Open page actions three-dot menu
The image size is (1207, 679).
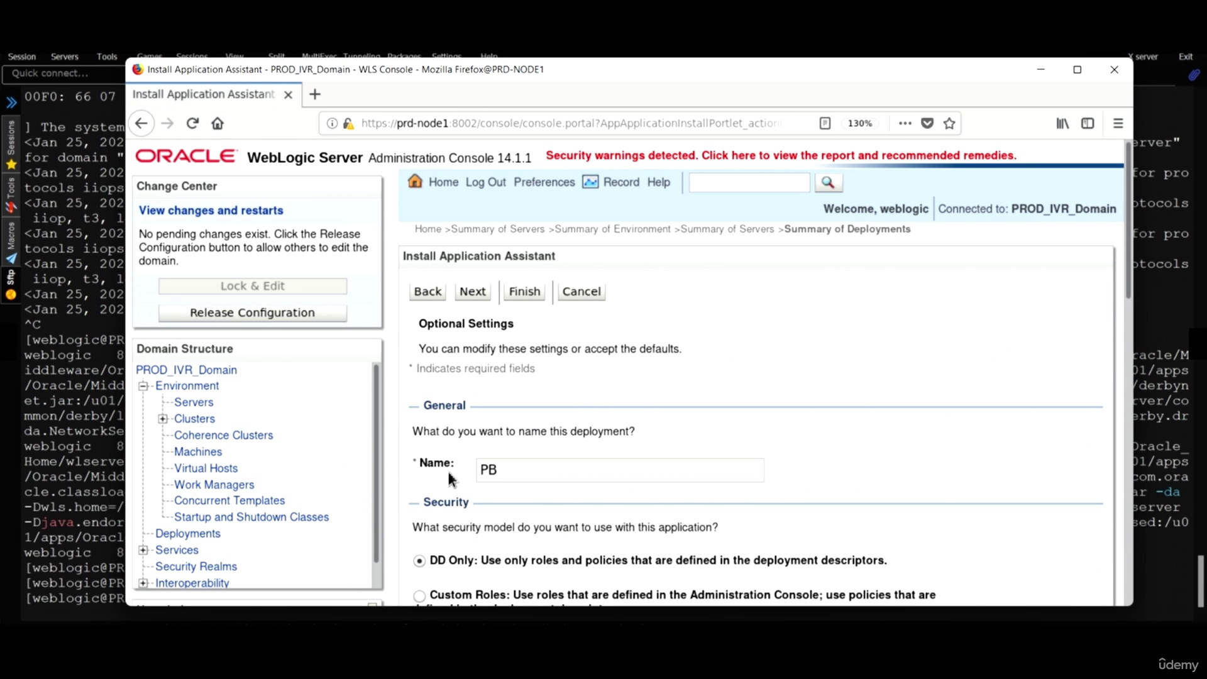tap(905, 123)
